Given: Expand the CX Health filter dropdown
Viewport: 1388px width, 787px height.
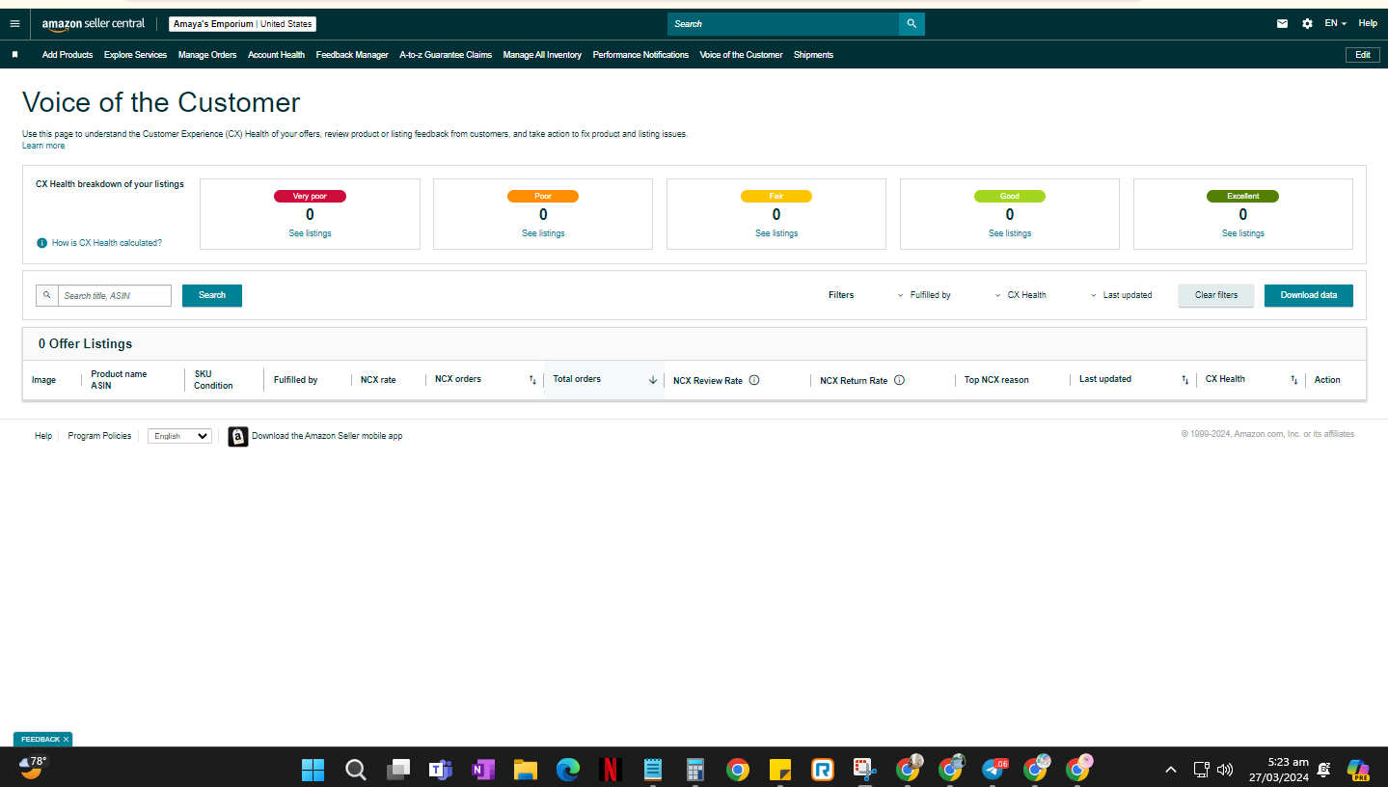Looking at the screenshot, I should (x=1021, y=295).
